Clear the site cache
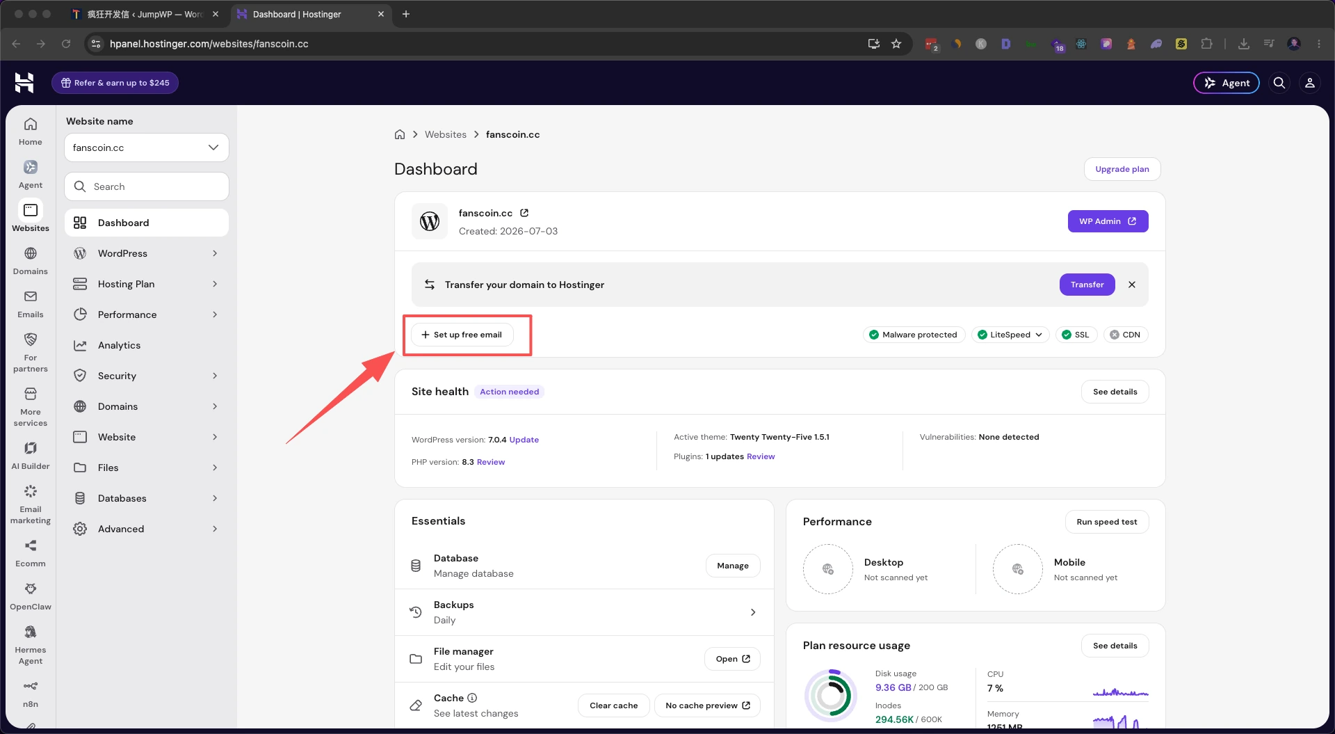This screenshot has width=1335, height=734. [613, 705]
